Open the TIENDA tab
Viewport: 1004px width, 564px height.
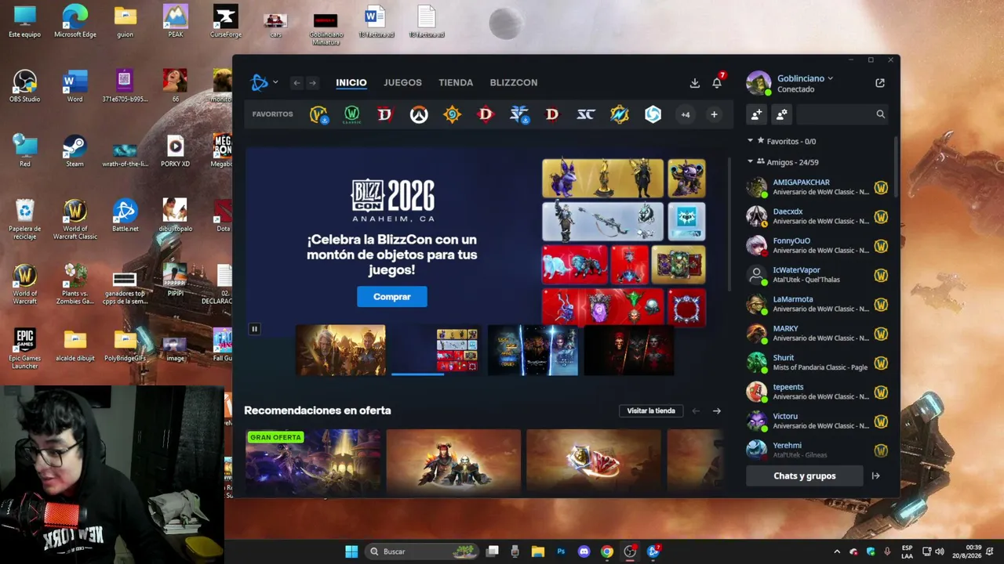click(456, 82)
